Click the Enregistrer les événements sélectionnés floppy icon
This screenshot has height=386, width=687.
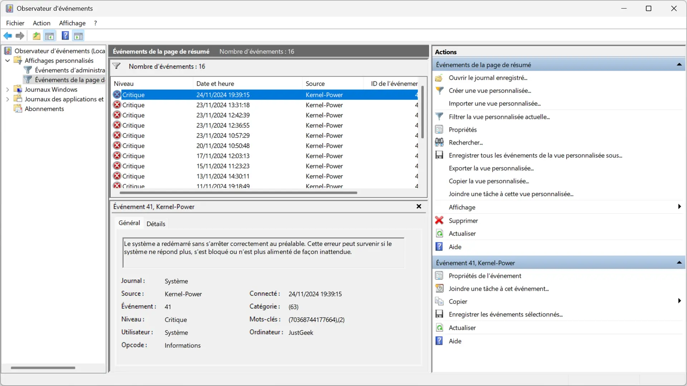tap(439, 315)
